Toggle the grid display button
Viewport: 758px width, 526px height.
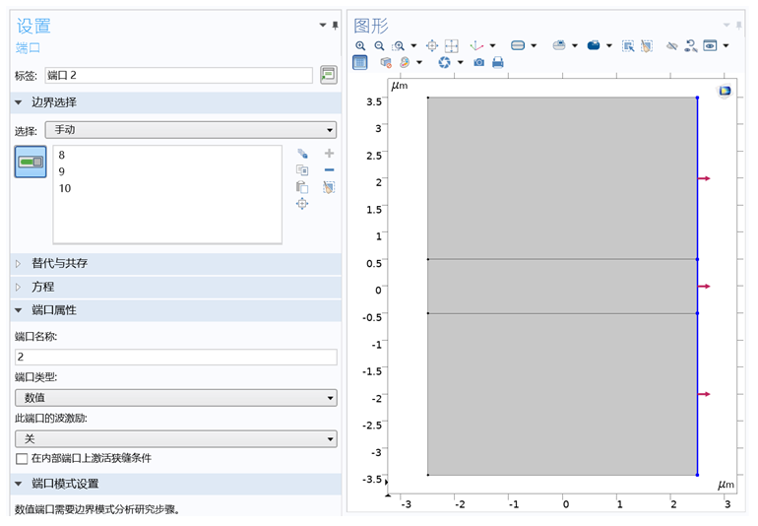tap(360, 62)
